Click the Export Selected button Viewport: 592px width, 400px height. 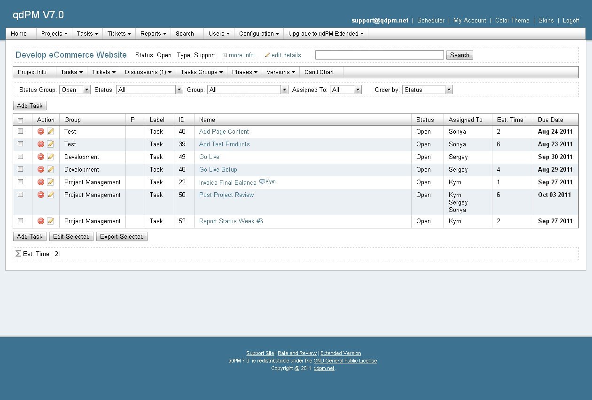click(x=122, y=237)
